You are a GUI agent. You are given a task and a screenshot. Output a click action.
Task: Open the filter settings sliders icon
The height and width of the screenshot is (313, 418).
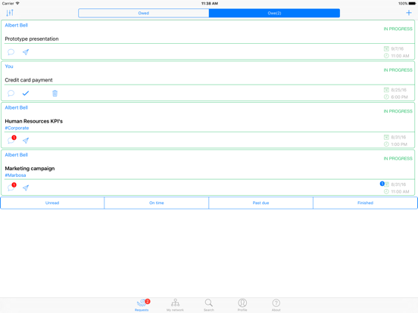pyautogui.click(x=10, y=13)
